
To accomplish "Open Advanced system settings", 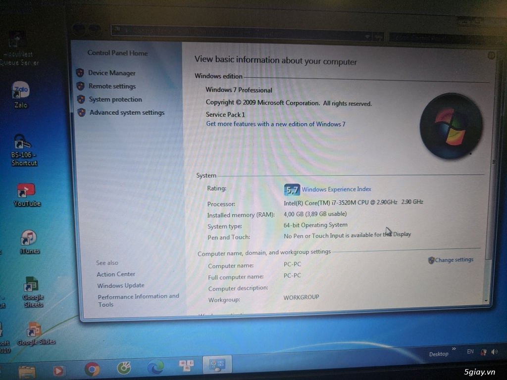I will click(x=127, y=112).
